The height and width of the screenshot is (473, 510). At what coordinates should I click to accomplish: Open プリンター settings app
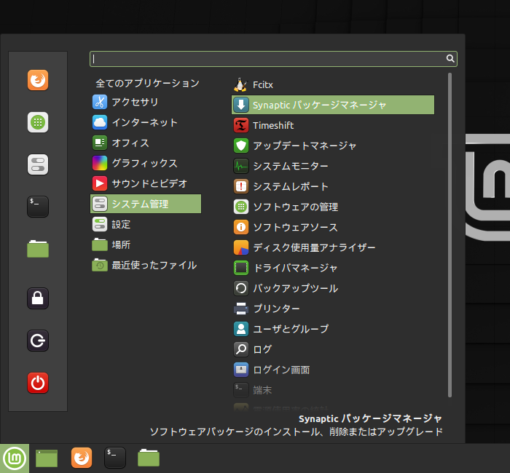pos(333,309)
